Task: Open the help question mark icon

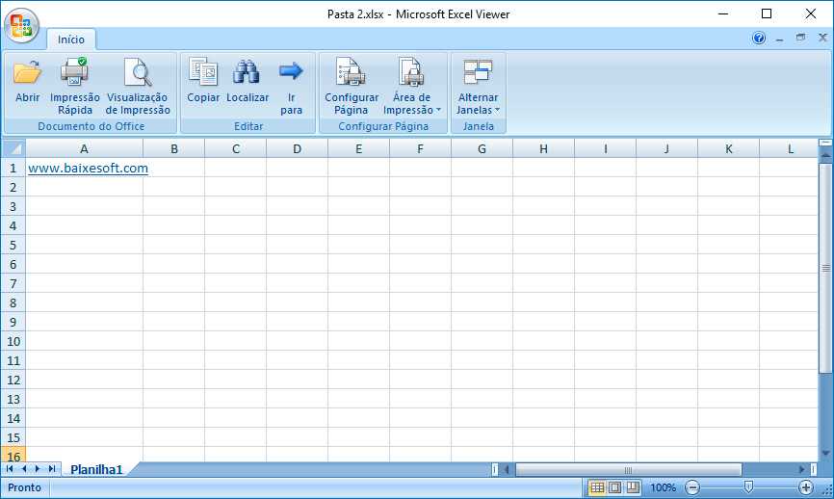Action: click(x=759, y=38)
